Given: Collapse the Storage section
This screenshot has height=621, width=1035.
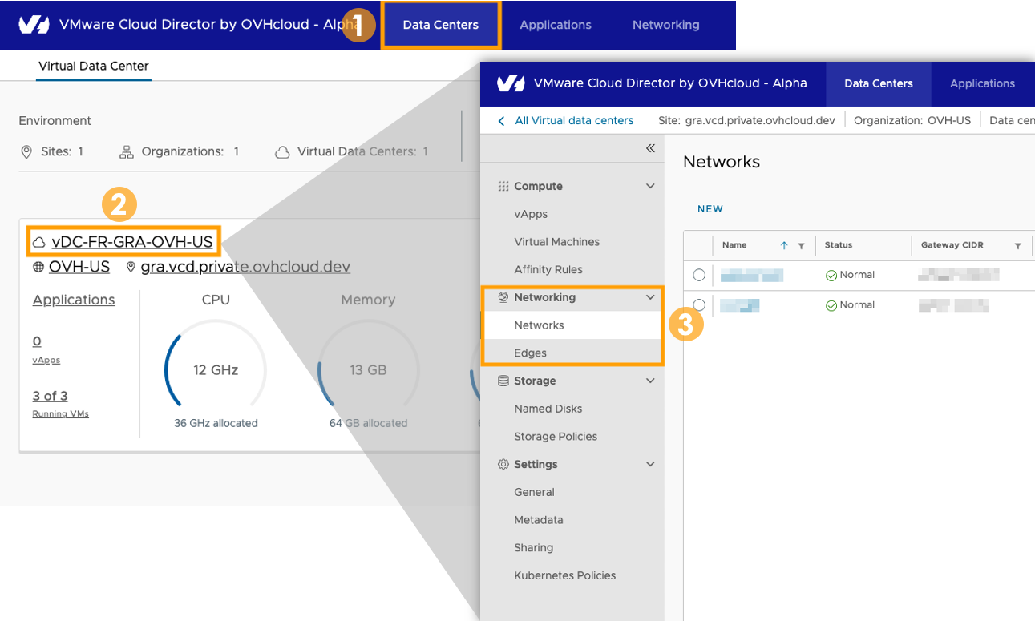Looking at the screenshot, I should click(x=650, y=381).
